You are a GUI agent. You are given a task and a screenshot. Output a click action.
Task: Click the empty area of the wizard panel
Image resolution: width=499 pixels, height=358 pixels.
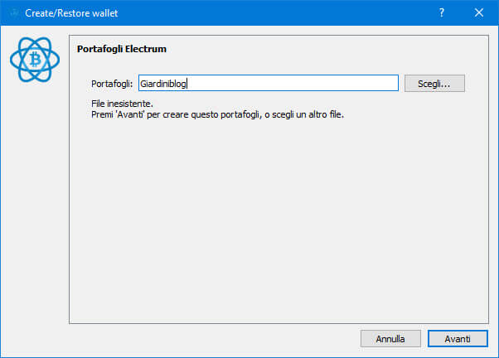[x=279, y=220]
